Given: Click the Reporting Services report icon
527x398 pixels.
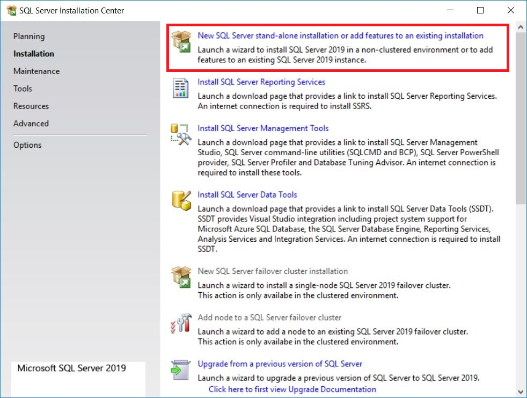Looking at the screenshot, I should click(181, 88).
